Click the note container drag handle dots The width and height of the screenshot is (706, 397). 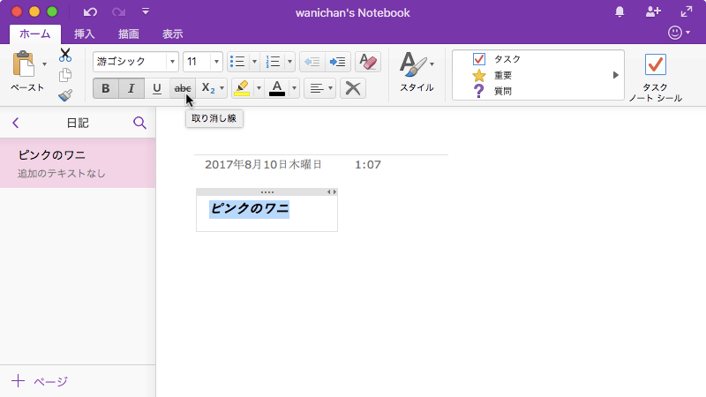point(267,192)
